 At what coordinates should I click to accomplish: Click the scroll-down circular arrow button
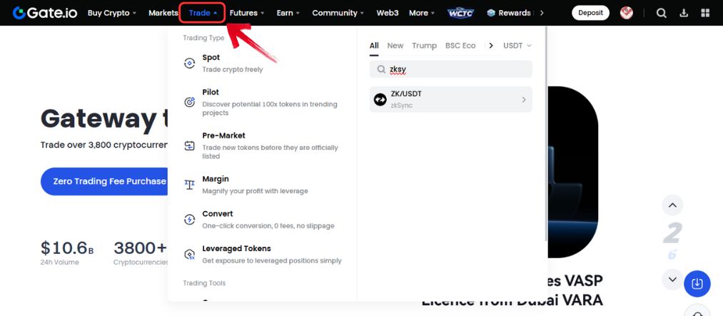tap(672, 279)
